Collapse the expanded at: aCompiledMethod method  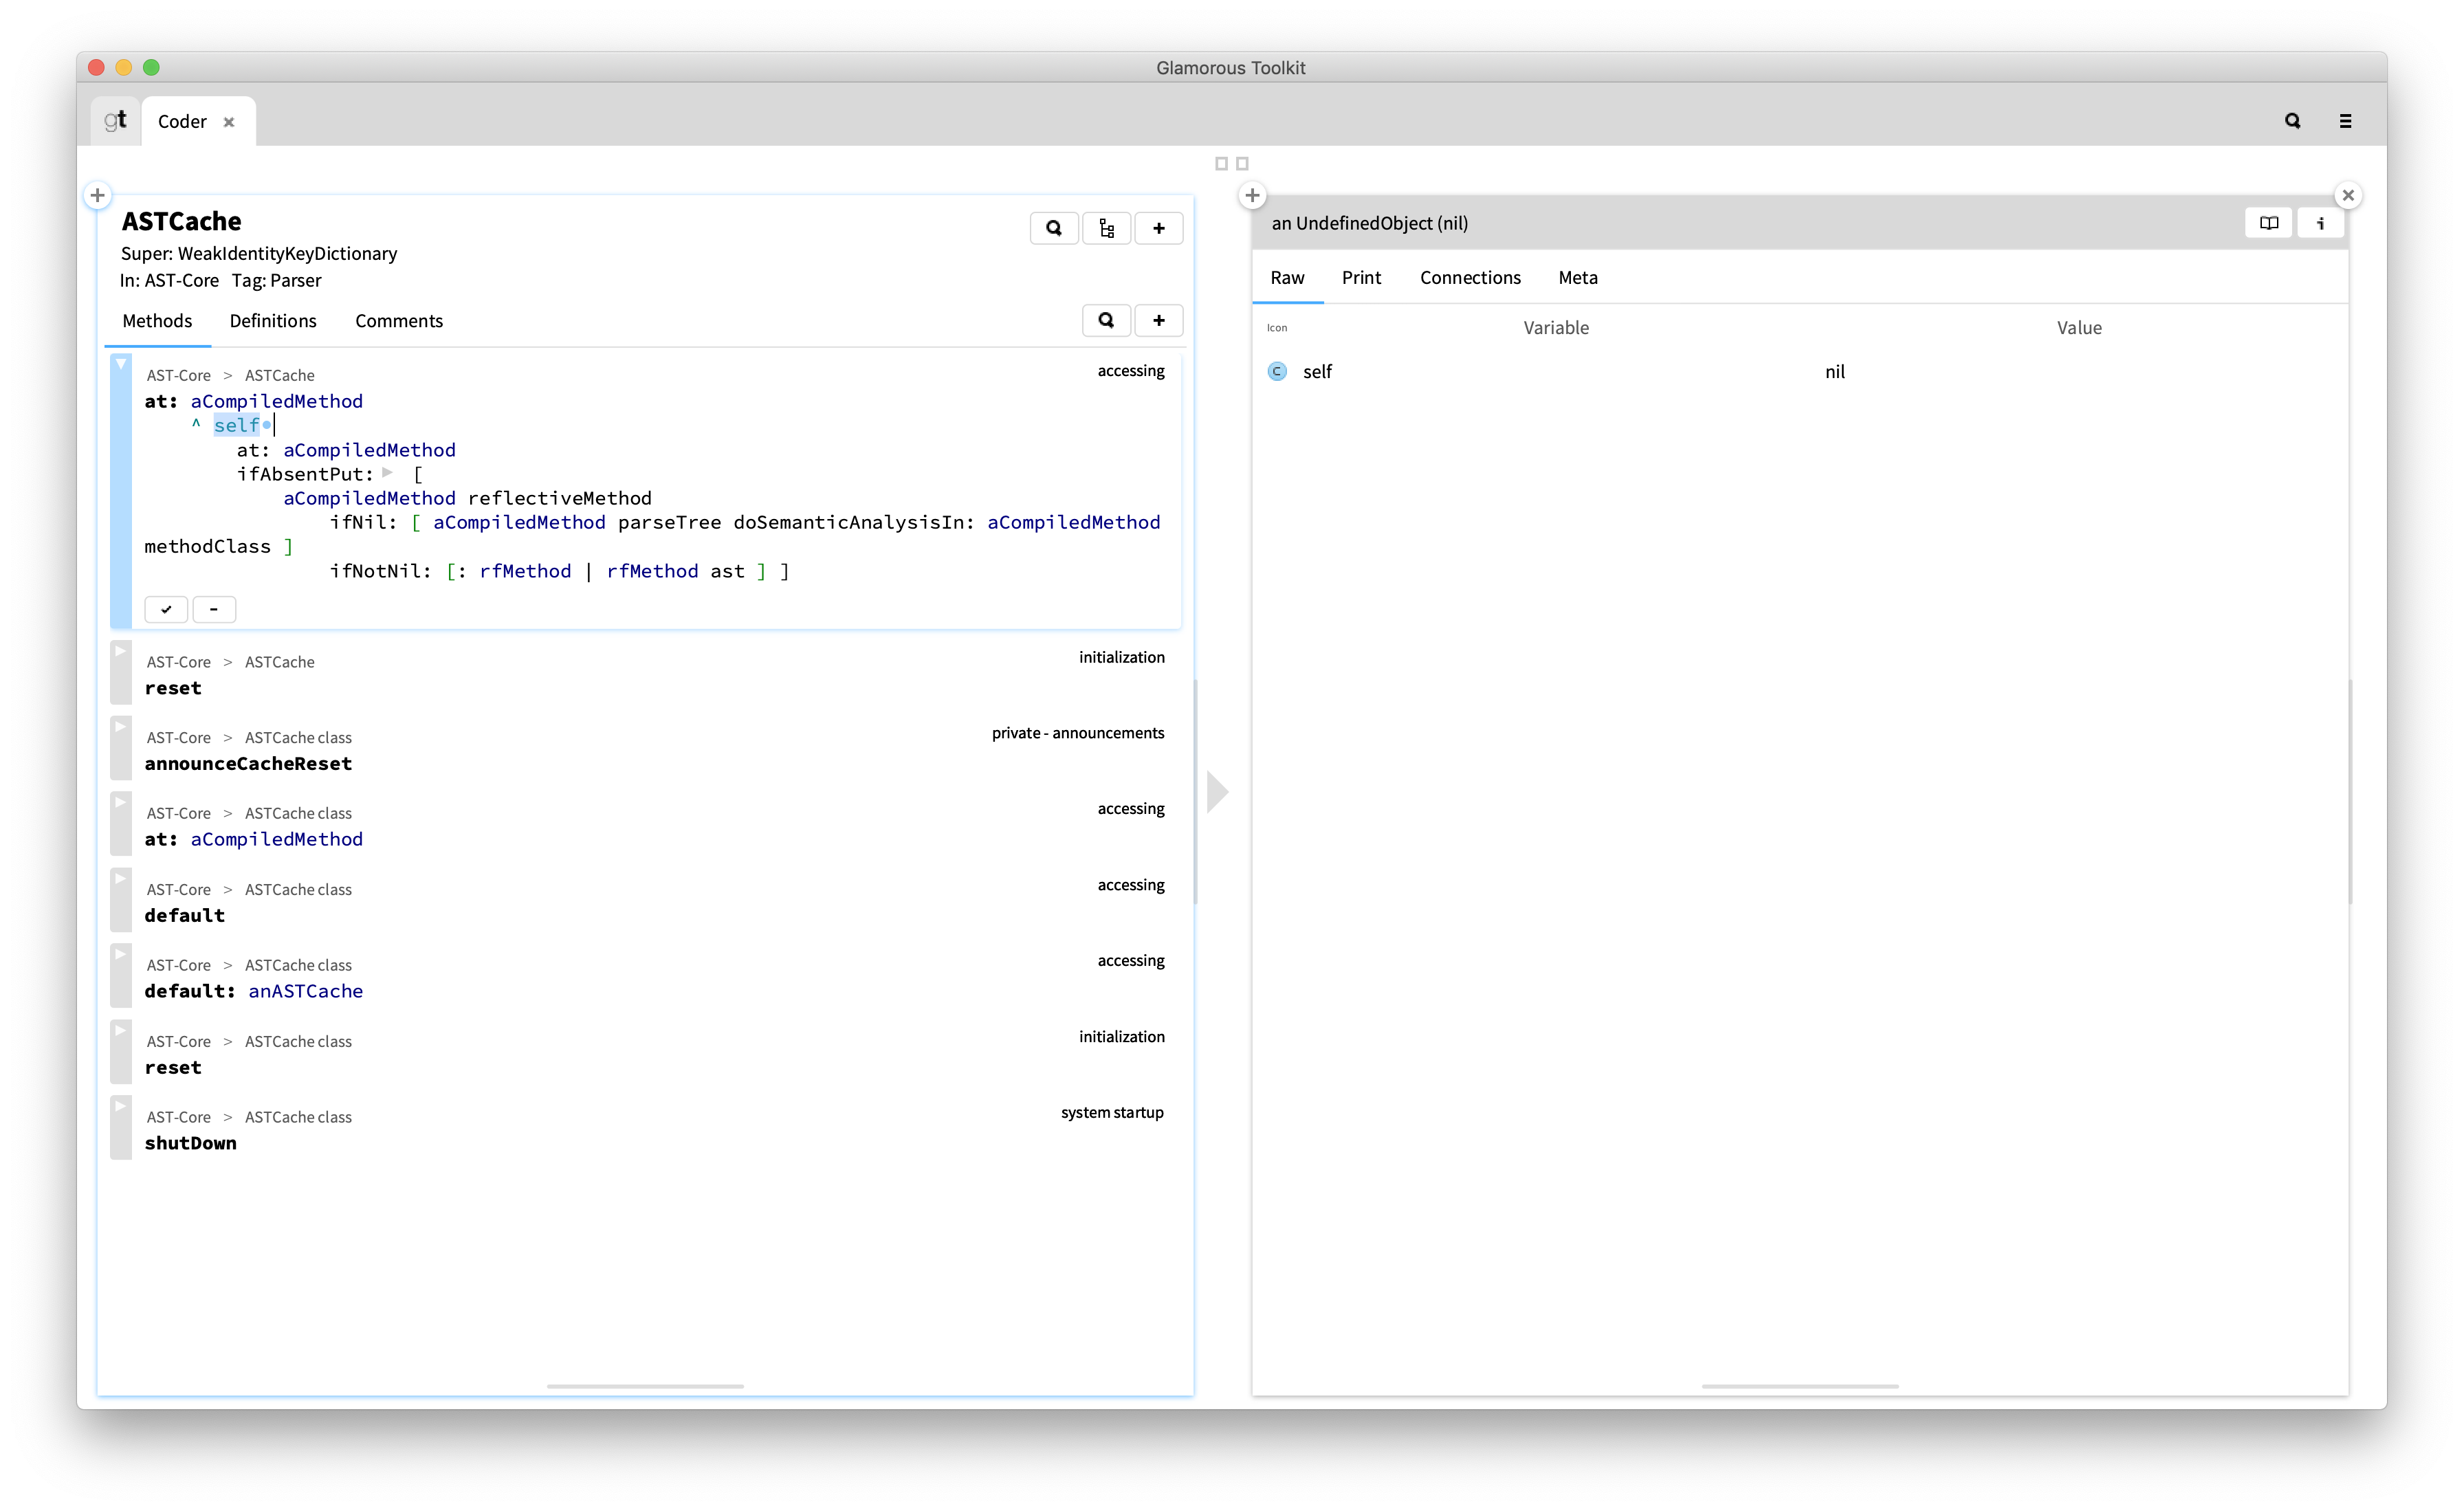pyautogui.click(x=120, y=364)
